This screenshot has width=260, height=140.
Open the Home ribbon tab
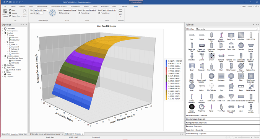[13, 7]
